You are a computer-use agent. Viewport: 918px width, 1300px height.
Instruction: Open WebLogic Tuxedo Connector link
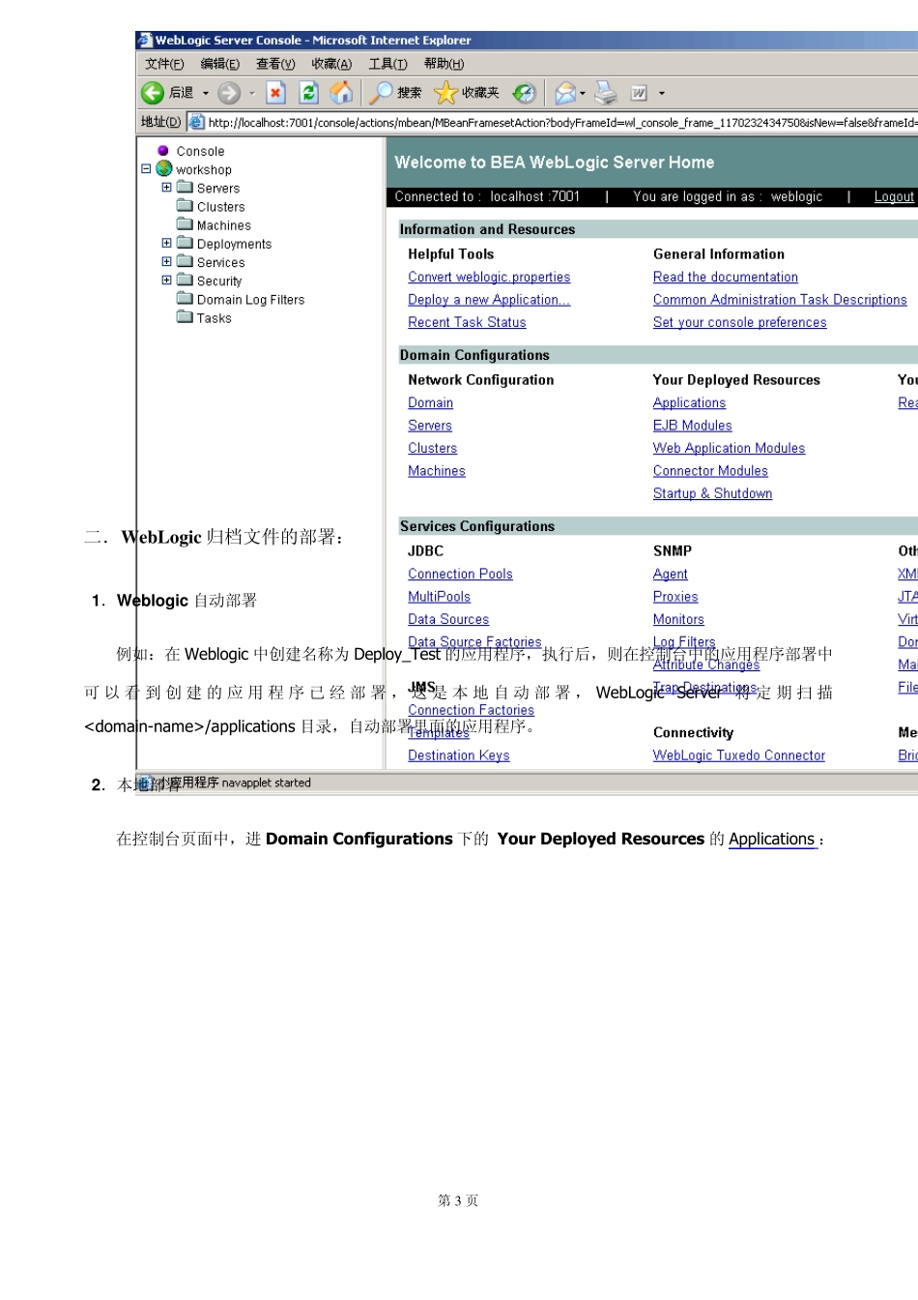click(x=739, y=755)
